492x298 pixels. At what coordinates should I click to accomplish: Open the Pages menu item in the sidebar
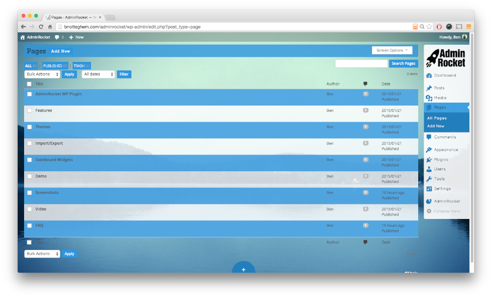[447, 108]
